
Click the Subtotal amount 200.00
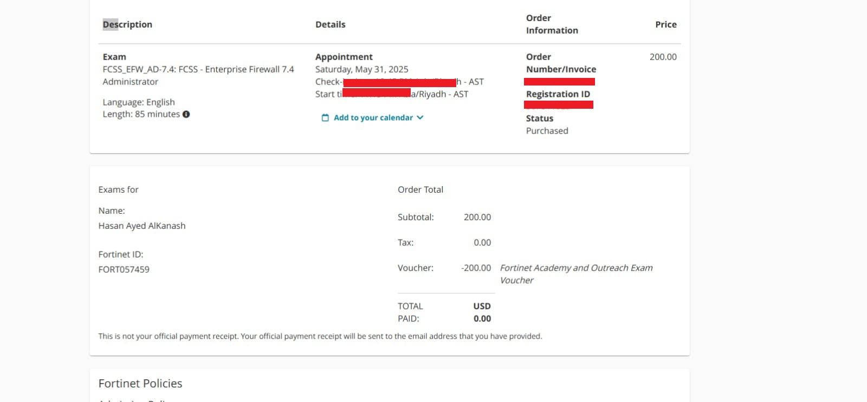477,217
